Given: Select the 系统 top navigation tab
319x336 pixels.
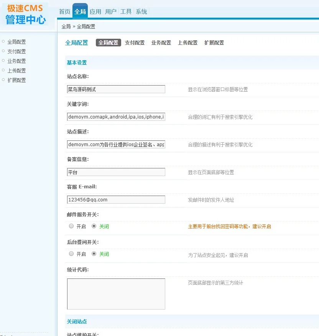Looking at the screenshot, I should coord(141,12).
